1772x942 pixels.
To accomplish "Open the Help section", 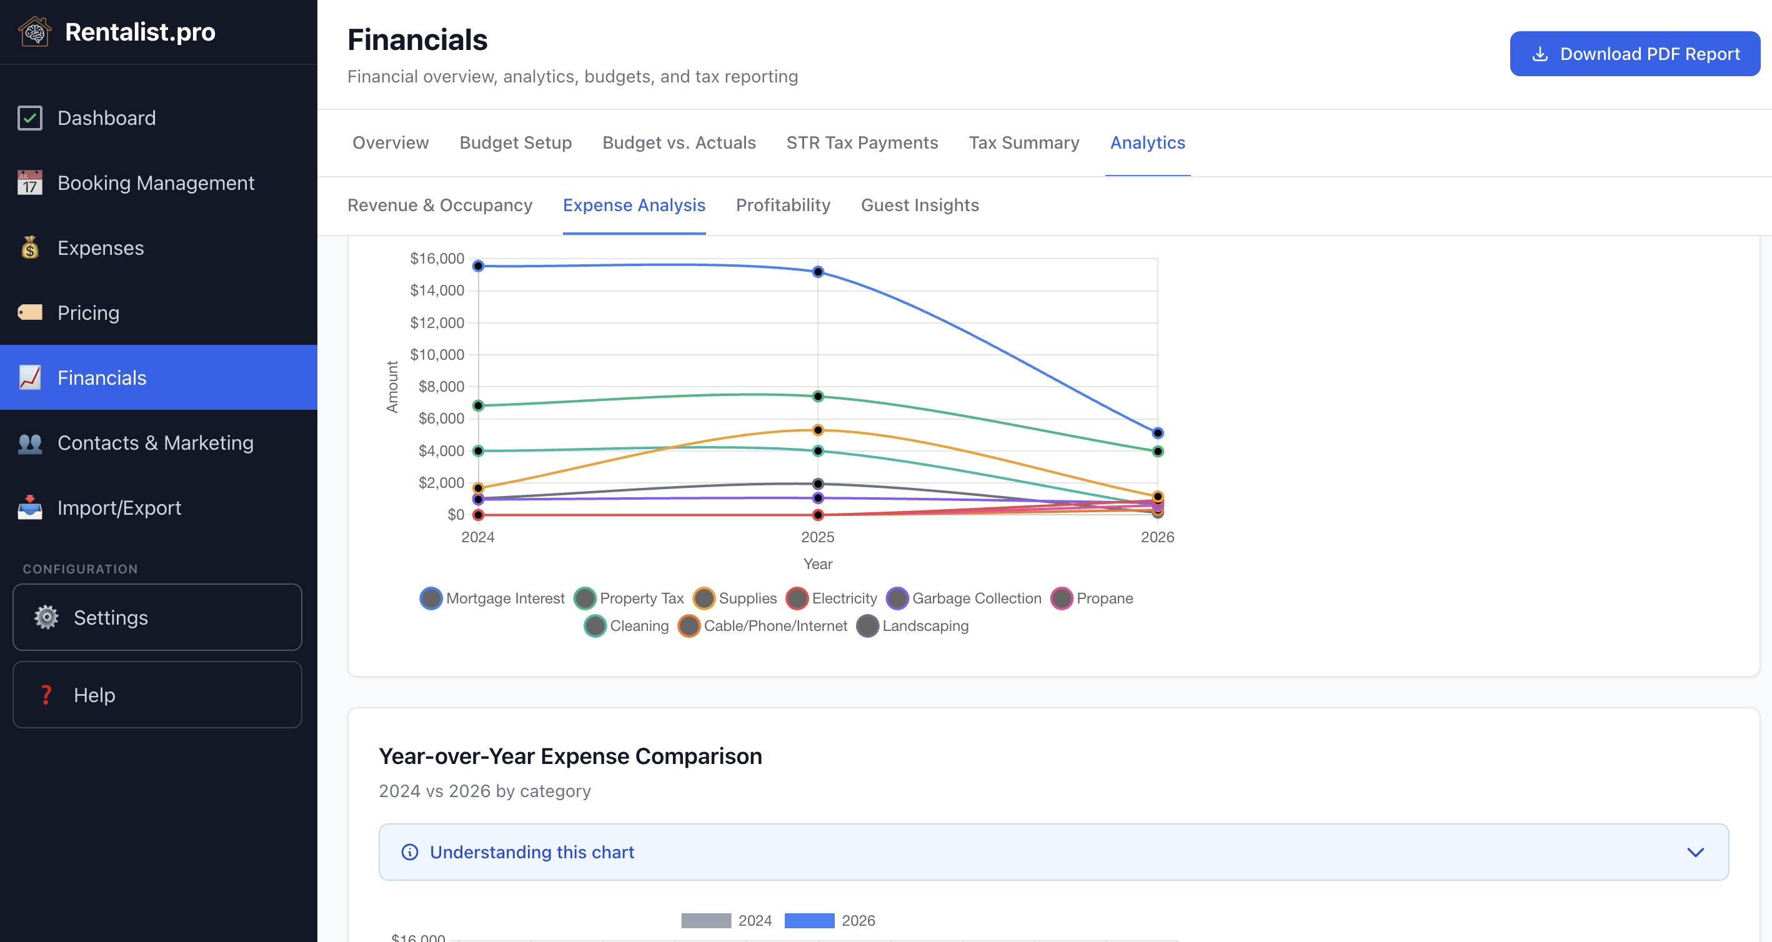I will pyautogui.click(x=94, y=695).
